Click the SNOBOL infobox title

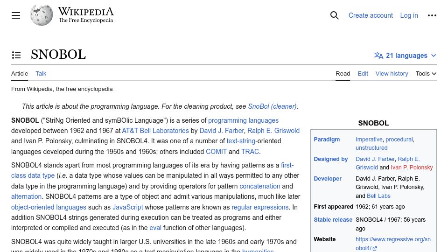[373, 123]
